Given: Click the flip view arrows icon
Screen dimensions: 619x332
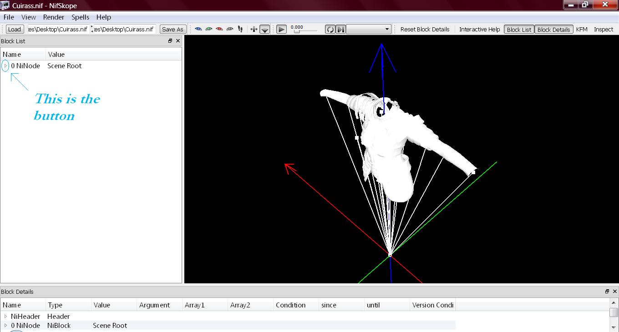Looking at the screenshot, I should [254, 29].
